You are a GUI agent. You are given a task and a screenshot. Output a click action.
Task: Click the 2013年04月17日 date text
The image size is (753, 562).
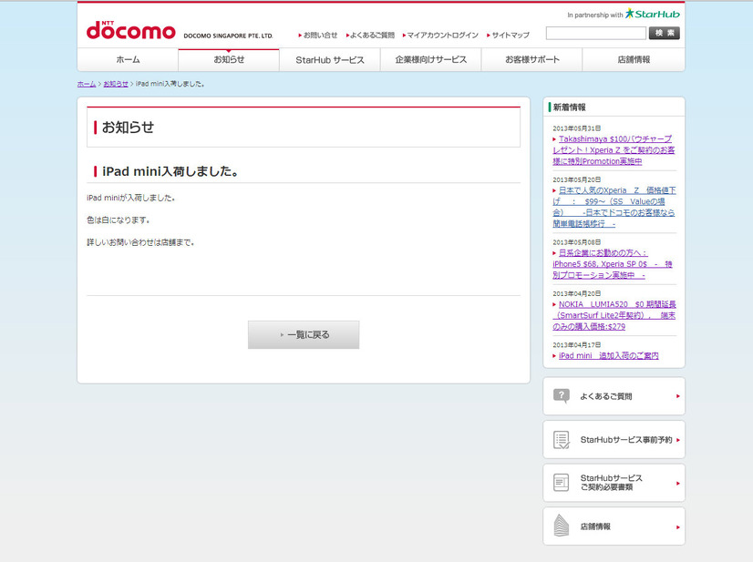click(x=577, y=344)
